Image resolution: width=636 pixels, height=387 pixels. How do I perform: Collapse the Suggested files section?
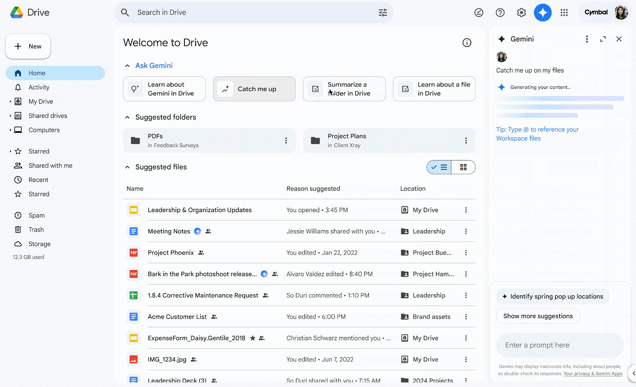[x=127, y=167]
